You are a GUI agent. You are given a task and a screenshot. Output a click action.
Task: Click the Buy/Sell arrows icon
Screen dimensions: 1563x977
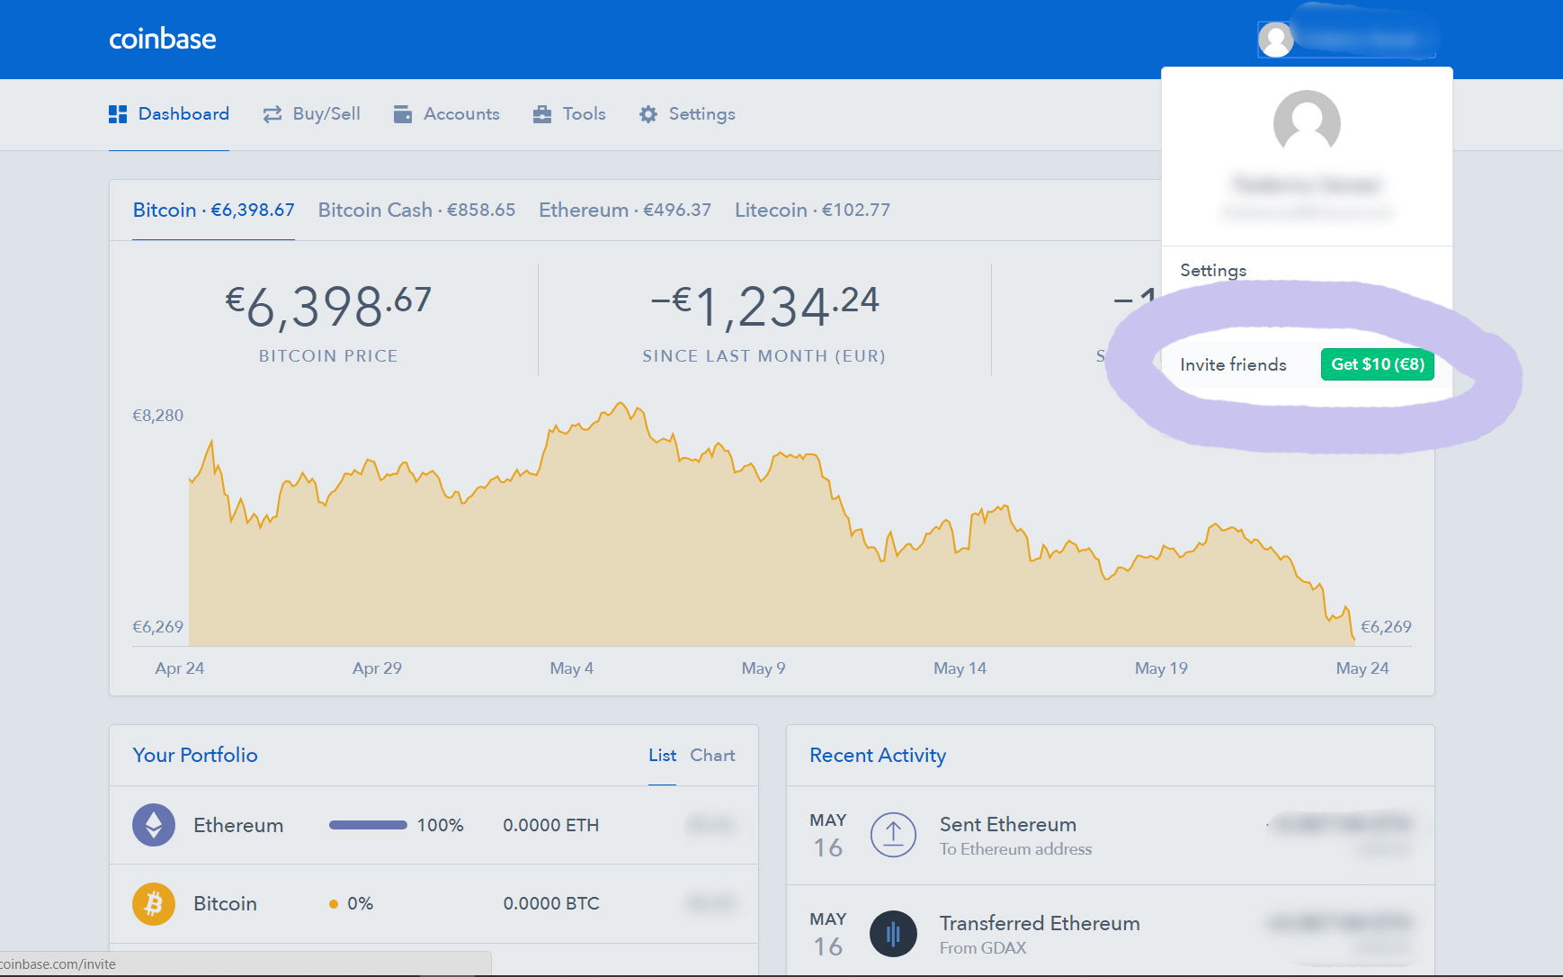coord(272,114)
